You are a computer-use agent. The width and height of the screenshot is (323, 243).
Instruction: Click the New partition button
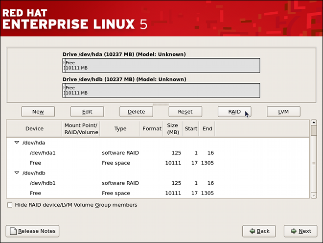38,112
